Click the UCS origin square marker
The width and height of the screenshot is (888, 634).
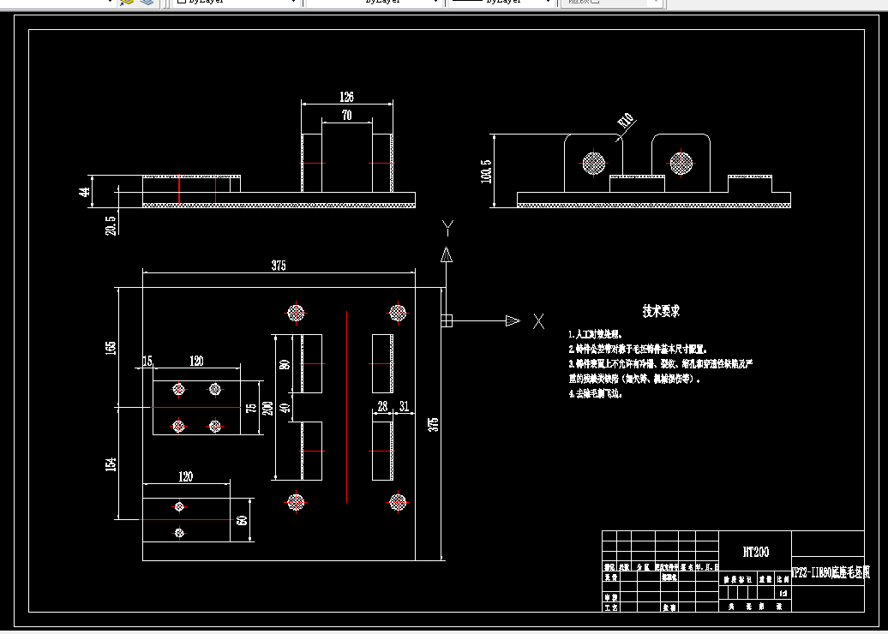[x=447, y=321]
